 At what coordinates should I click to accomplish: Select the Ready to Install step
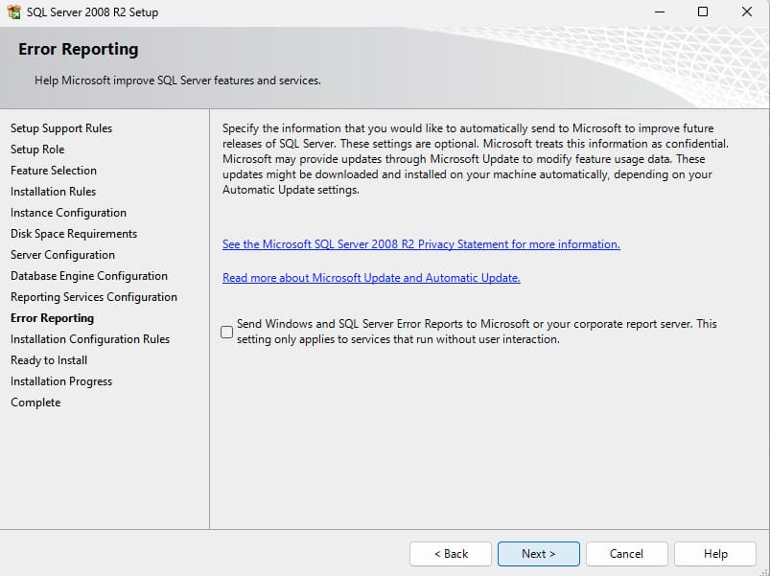49,360
